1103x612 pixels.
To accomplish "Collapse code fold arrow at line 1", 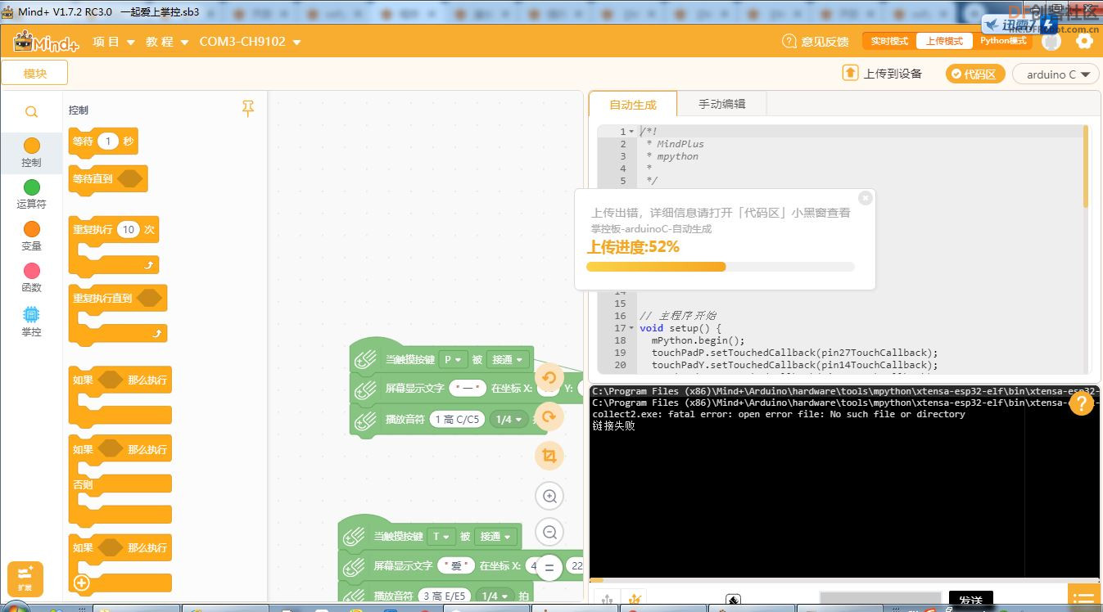I will [x=631, y=132].
